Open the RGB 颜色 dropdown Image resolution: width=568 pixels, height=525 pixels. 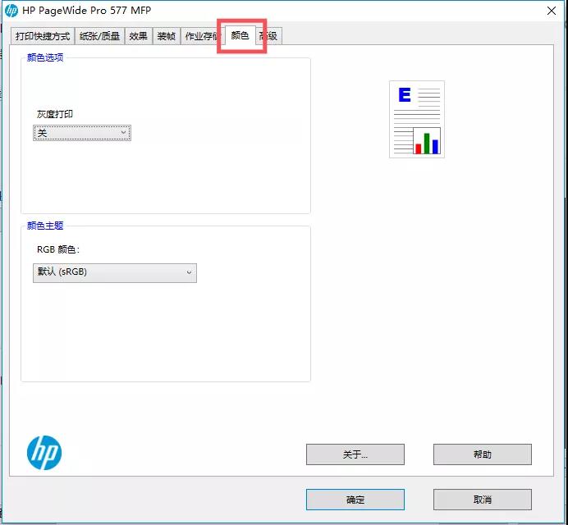[115, 272]
